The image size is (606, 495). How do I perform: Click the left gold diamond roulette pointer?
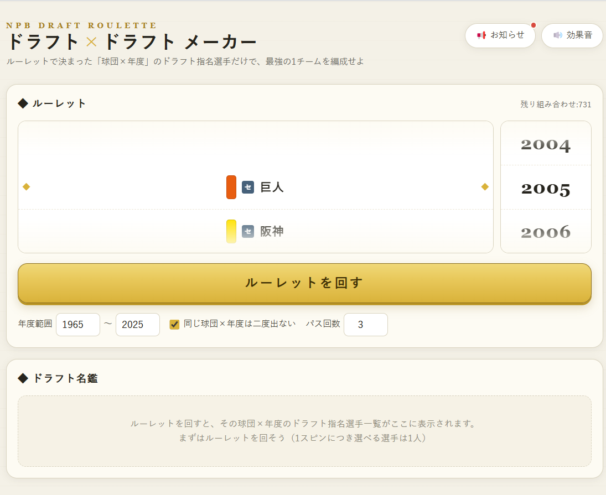26,187
